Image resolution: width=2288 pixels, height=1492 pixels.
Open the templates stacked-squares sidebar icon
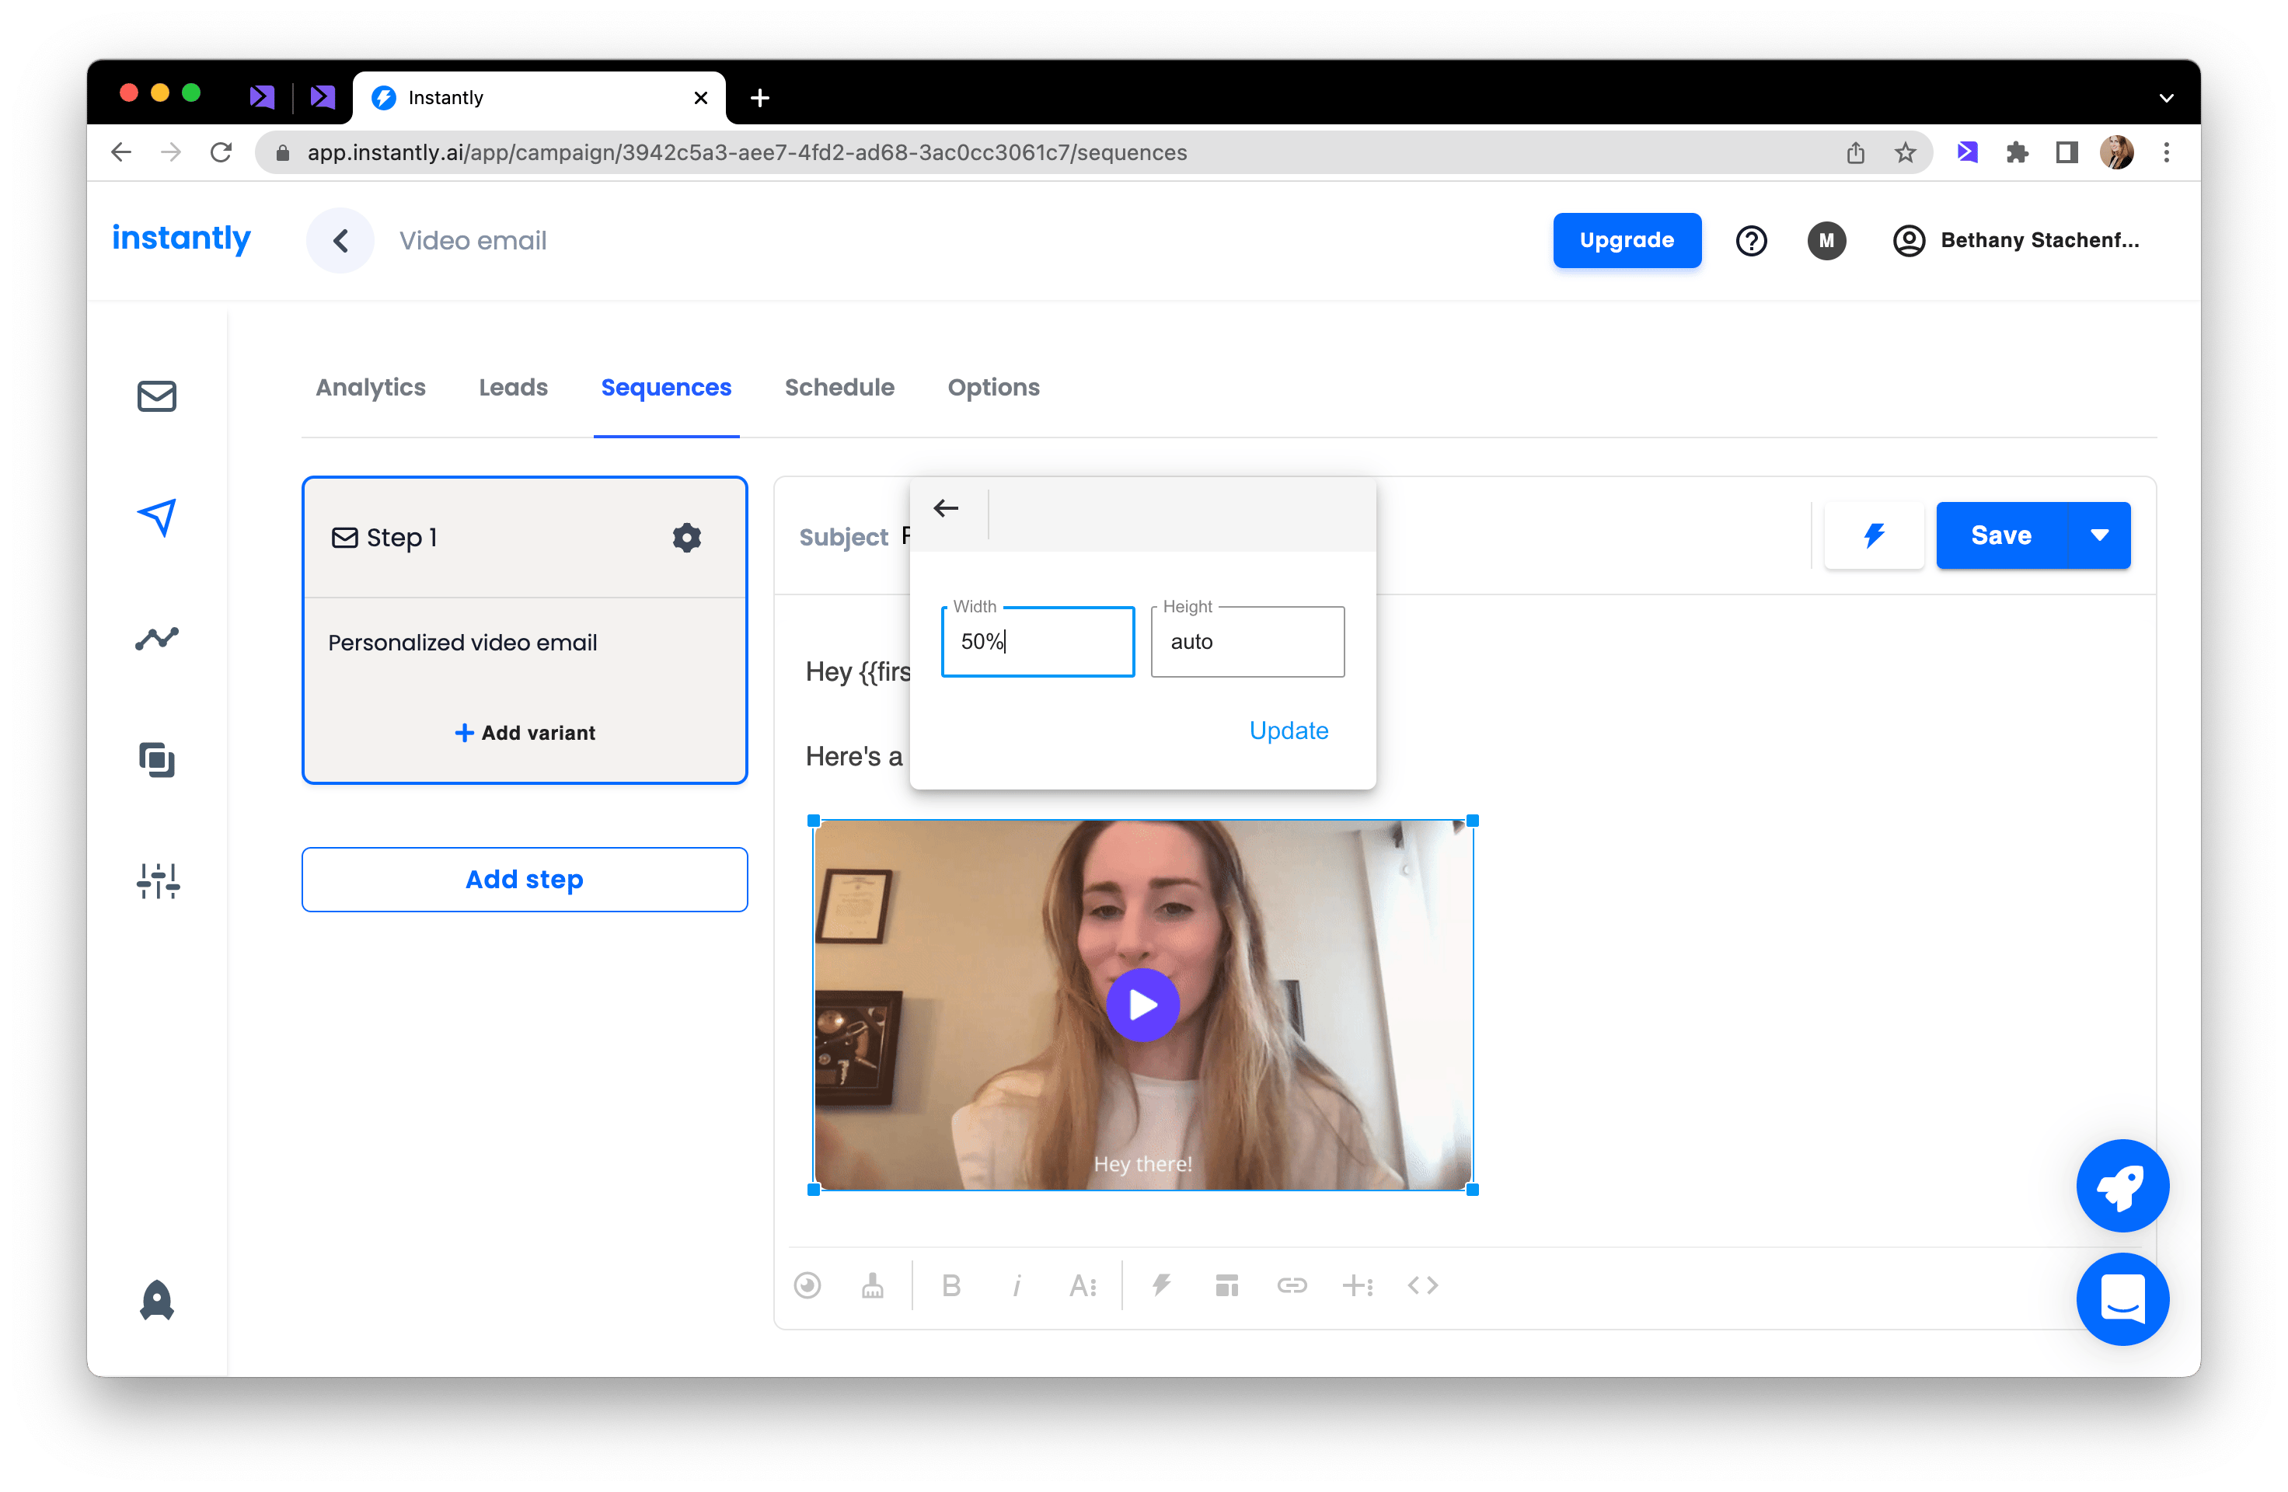coord(157,759)
